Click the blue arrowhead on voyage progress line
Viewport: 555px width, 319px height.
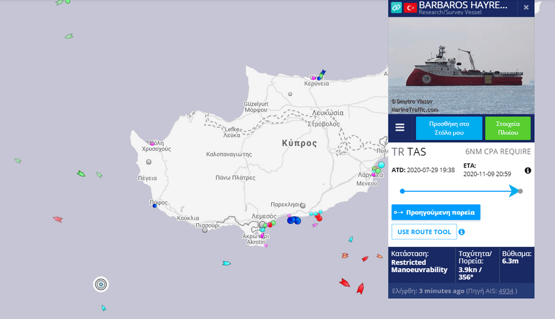pyautogui.click(x=514, y=191)
